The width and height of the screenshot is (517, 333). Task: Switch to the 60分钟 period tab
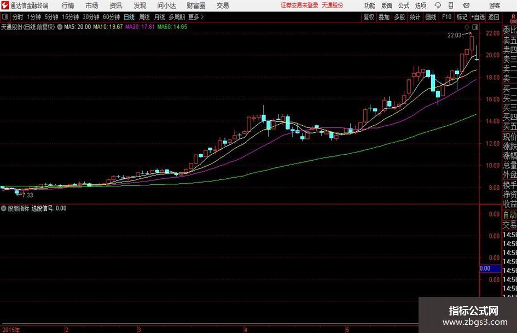pyautogui.click(x=112, y=17)
